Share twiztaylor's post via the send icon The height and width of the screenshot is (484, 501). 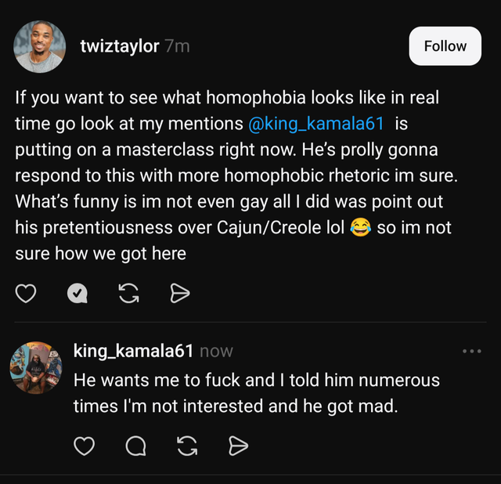[x=179, y=293]
